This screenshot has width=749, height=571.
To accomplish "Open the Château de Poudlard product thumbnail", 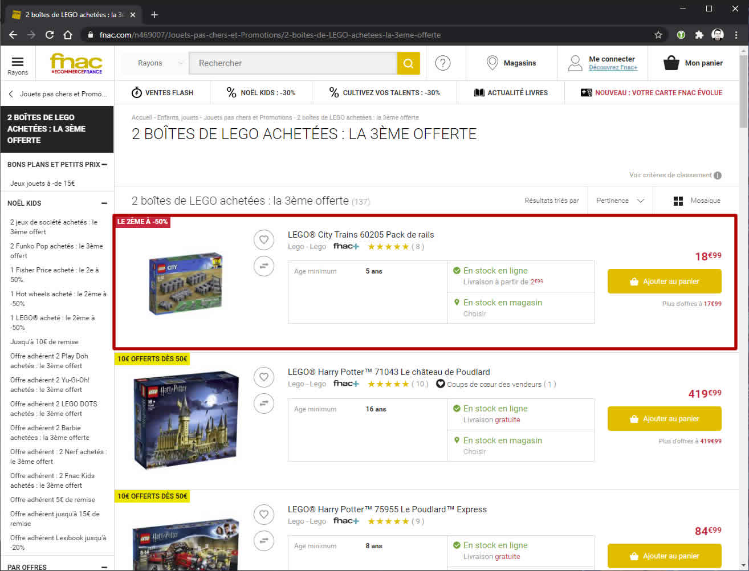I will pyautogui.click(x=186, y=420).
